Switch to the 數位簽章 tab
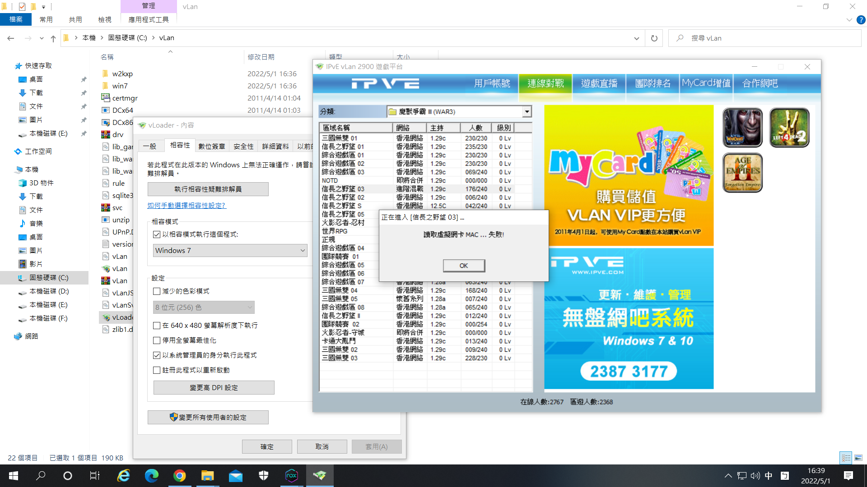Viewport: 867px width, 487px height. [211, 146]
